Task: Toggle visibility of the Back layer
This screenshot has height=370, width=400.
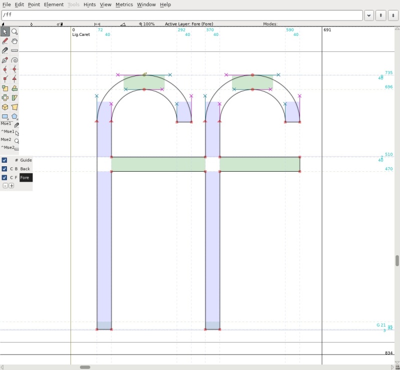Action: [4, 169]
